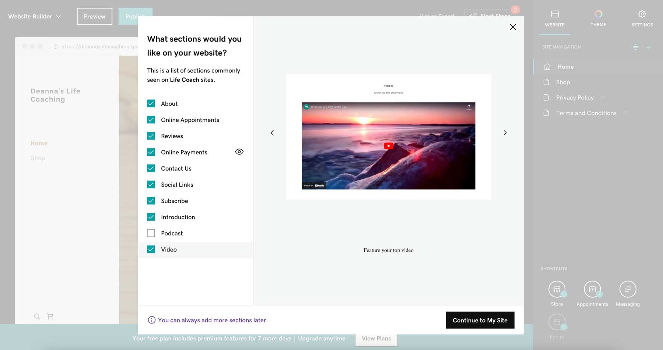Close the sections dialog
663x350 pixels.
[x=513, y=27]
